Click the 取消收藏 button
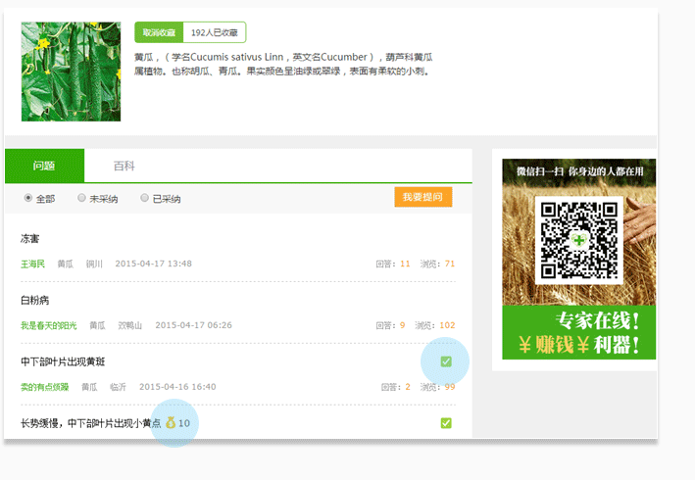This screenshot has width=695, height=480. click(158, 32)
